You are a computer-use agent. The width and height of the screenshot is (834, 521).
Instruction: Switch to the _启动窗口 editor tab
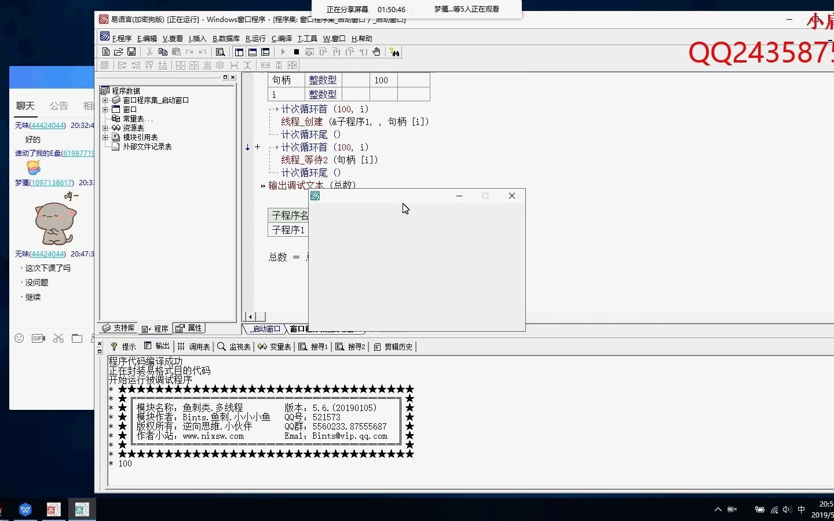click(265, 329)
